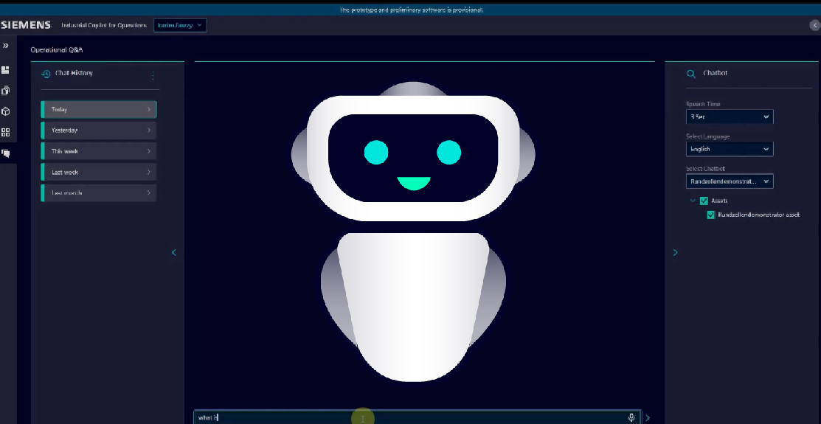Viewport: 821px width, 424px height.
Task: Open Today chat history entry
Action: tap(99, 110)
